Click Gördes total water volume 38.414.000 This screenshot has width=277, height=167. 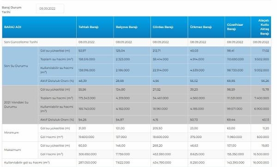click(x=161, y=59)
